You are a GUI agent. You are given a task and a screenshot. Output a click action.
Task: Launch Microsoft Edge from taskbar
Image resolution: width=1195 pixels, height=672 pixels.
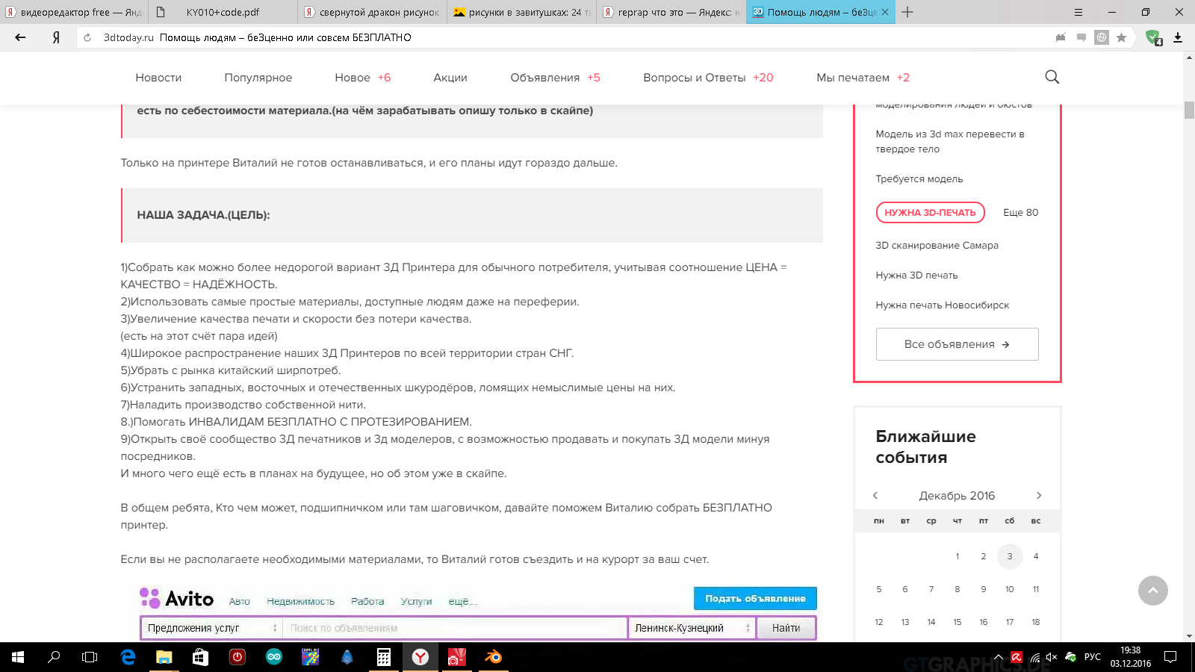point(128,657)
